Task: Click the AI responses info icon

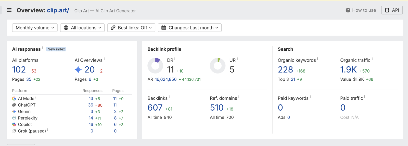Action: (x=42, y=48)
